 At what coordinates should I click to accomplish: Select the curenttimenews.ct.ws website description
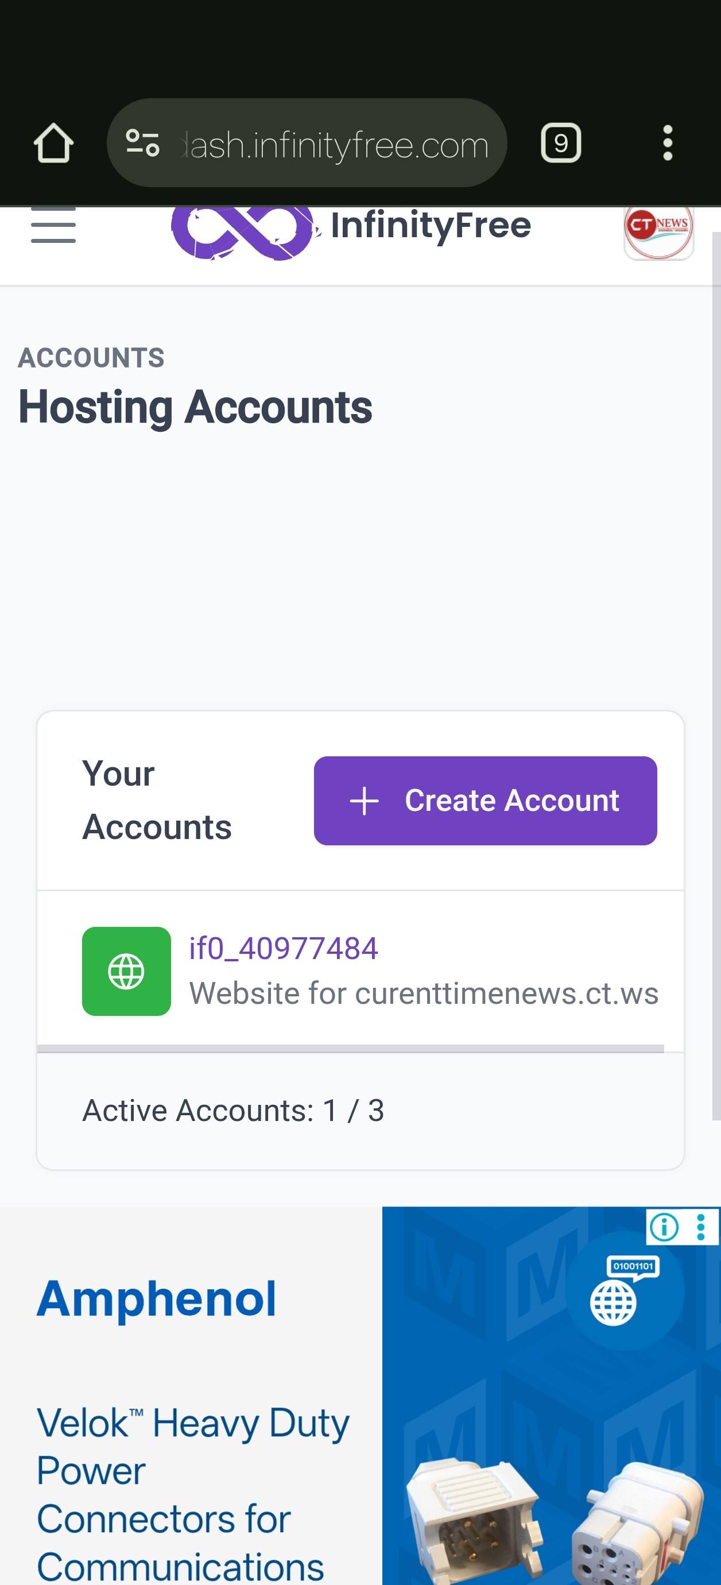tap(423, 993)
